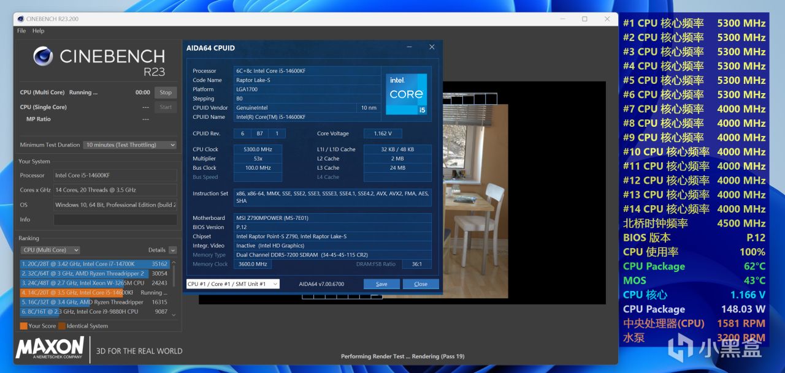Open the Minimum Test Duration dropdown
Viewport: 785px width, 373px height.
coord(131,145)
